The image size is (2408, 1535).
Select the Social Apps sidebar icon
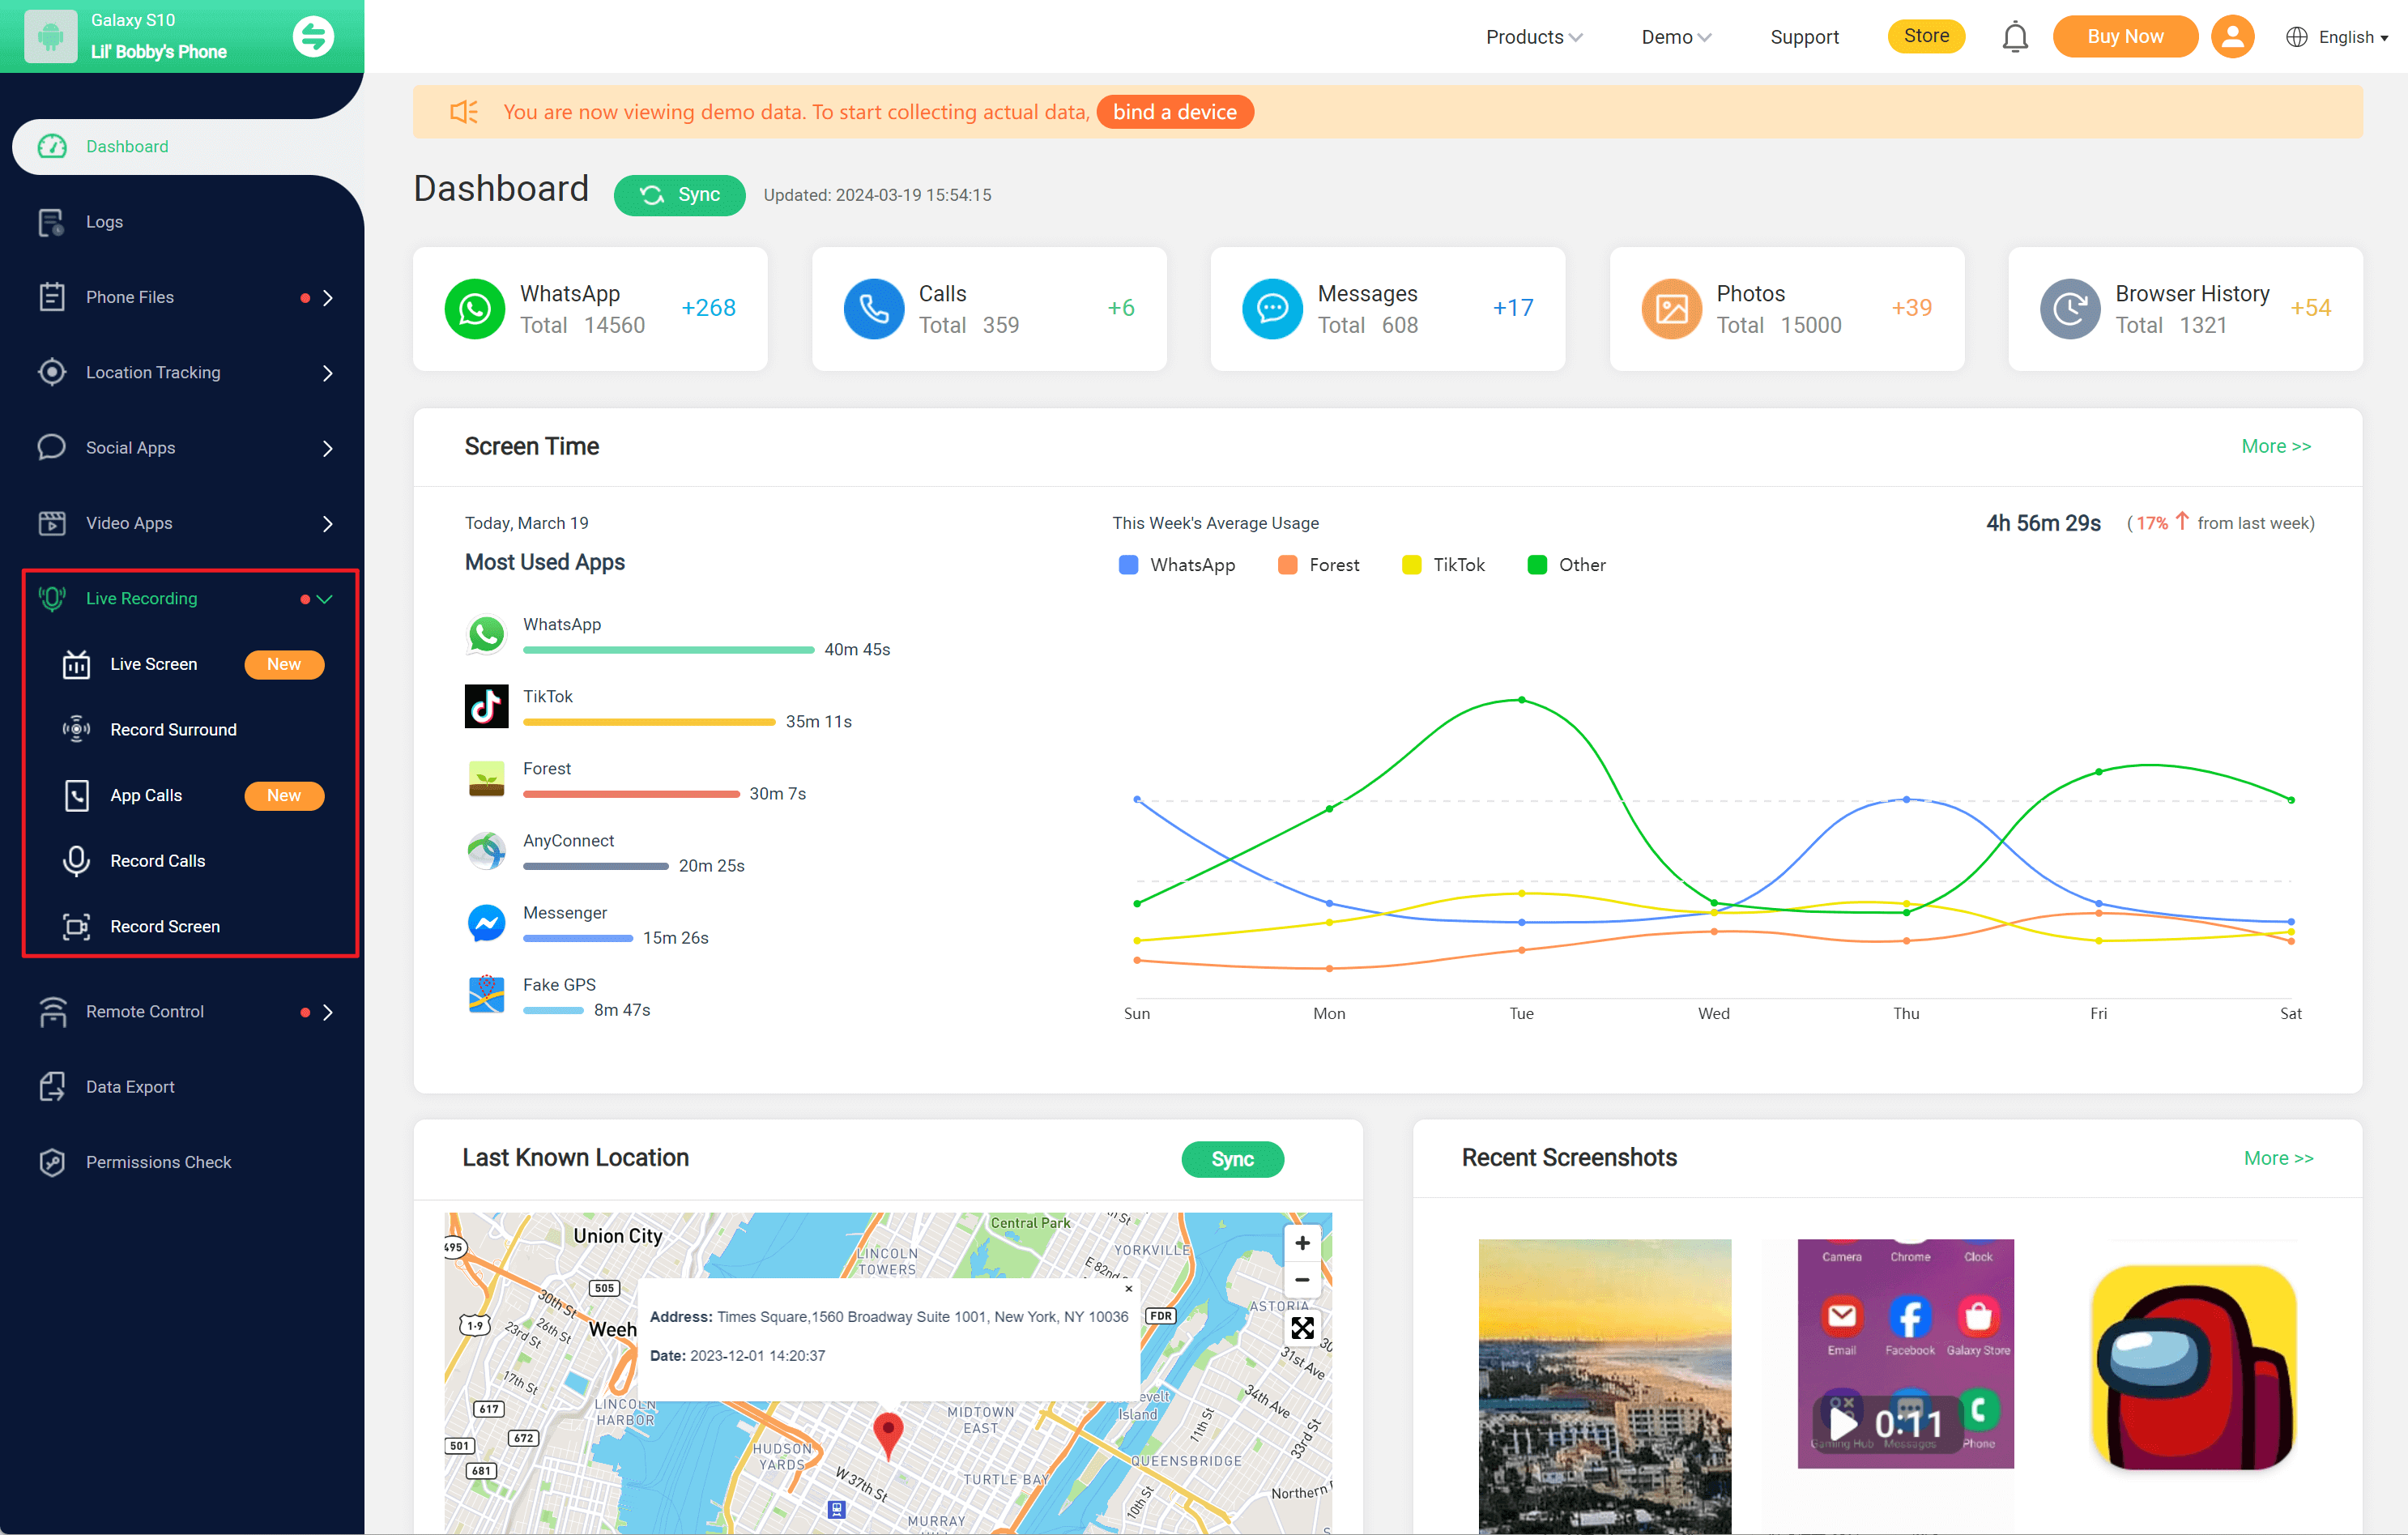coord(49,446)
